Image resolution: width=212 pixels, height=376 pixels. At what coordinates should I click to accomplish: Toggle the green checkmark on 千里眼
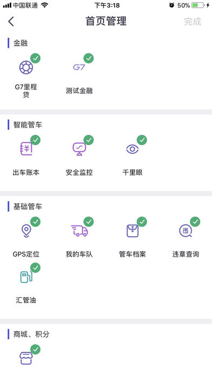coord(142,140)
